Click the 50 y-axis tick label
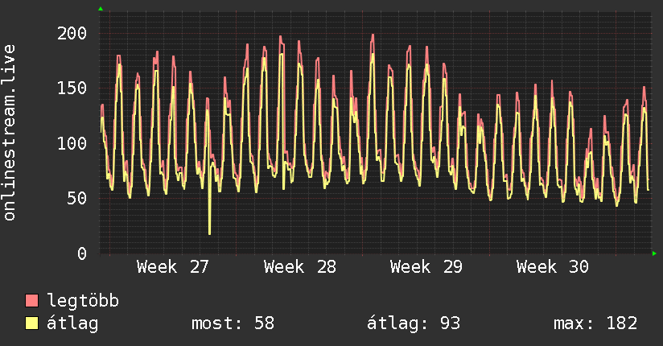This screenshot has width=663, height=346. 77,199
